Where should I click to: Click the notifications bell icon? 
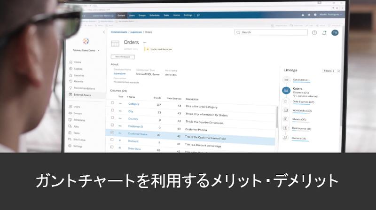coord(324,32)
